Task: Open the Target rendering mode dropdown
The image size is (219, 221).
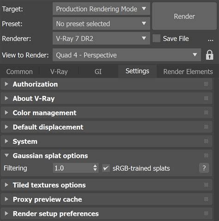Action: coord(101,9)
